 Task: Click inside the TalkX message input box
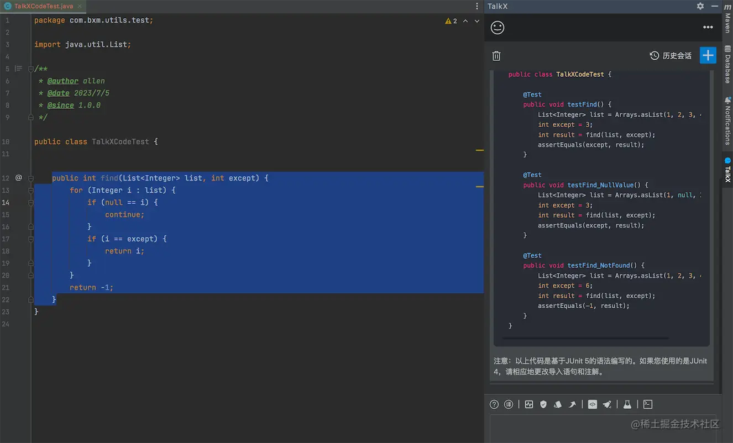click(x=603, y=428)
